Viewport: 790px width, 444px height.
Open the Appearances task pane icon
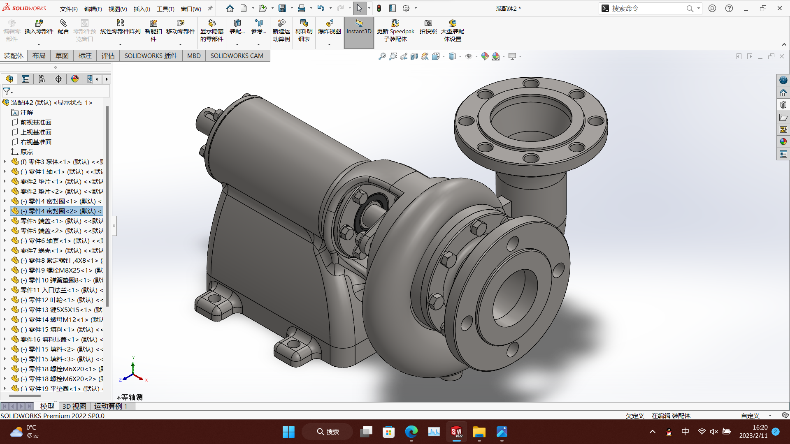783,142
